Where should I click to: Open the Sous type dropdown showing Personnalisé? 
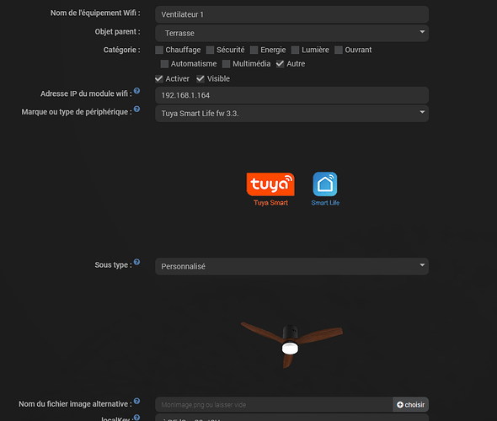point(292,266)
